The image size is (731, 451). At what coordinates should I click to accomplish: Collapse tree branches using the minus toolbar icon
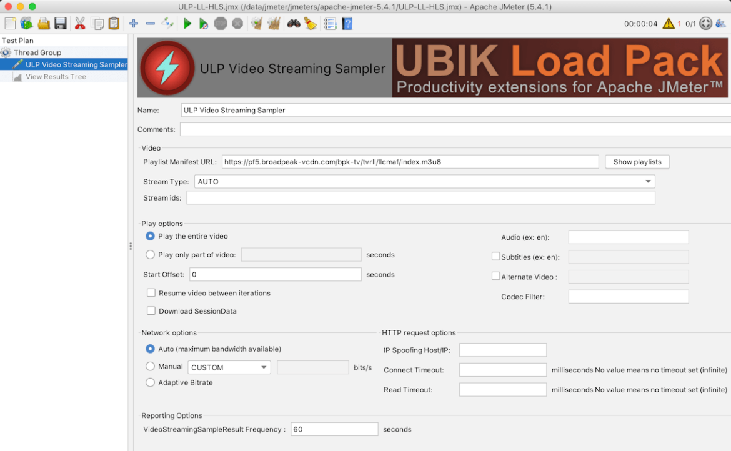tap(150, 23)
